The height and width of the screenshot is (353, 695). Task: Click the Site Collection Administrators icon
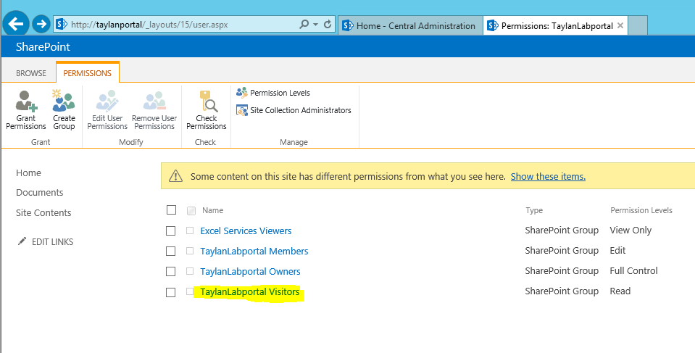point(241,110)
